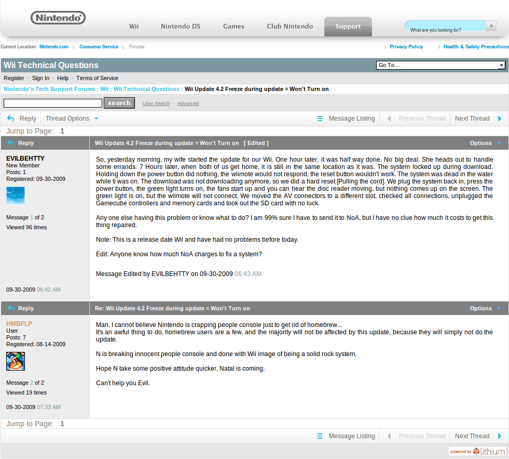Image resolution: width=509 pixels, height=459 pixels.
Task: Click the bottom Message Listing list icon
Action: (320, 436)
